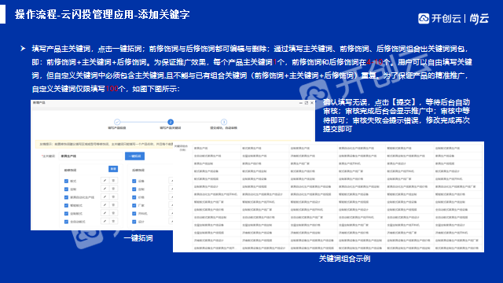Click pencil icon next to prefix 定制

pyautogui.click(x=105, y=189)
